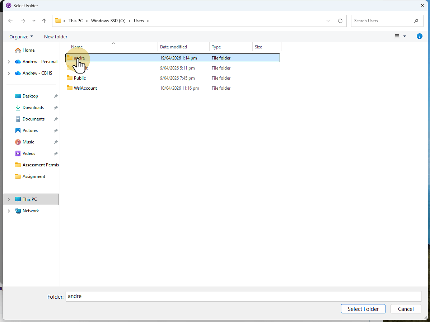
Task: Open the address bar history dropdown
Action: (x=328, y=21)
